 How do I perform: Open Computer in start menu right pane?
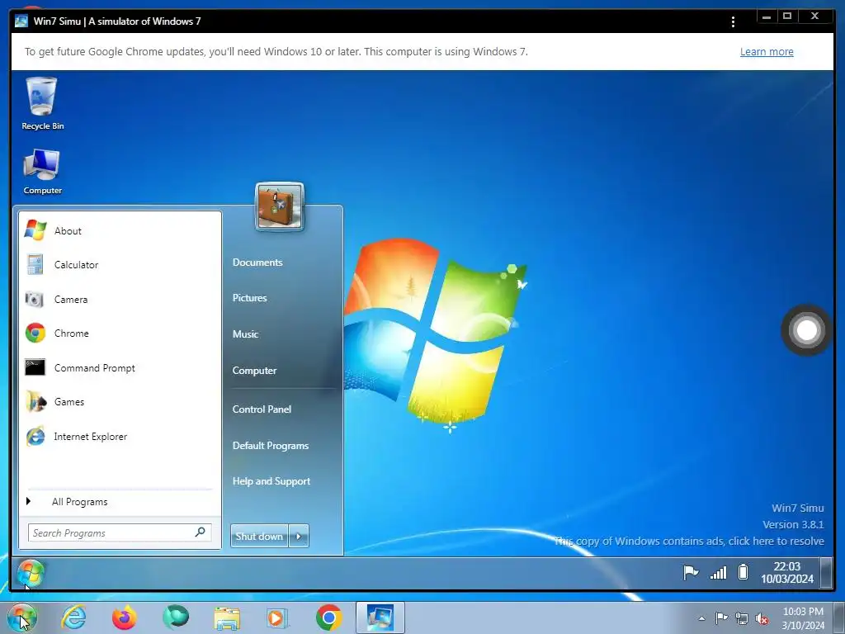[254, 371]
